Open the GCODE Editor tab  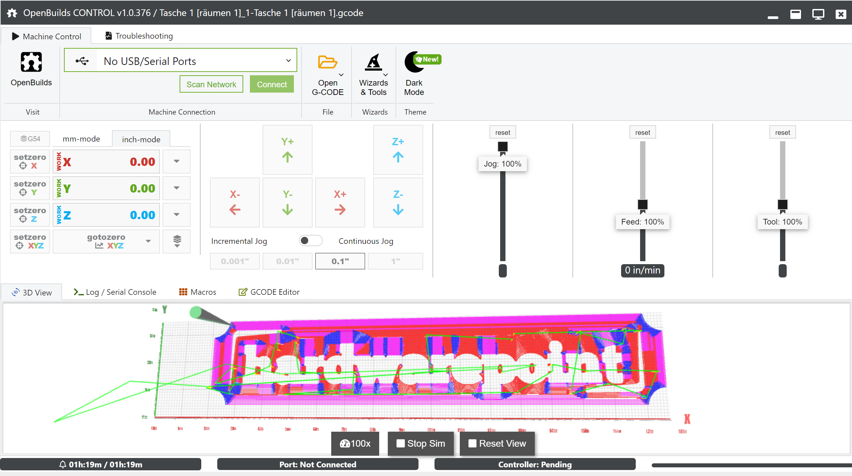tap(269, 292)
